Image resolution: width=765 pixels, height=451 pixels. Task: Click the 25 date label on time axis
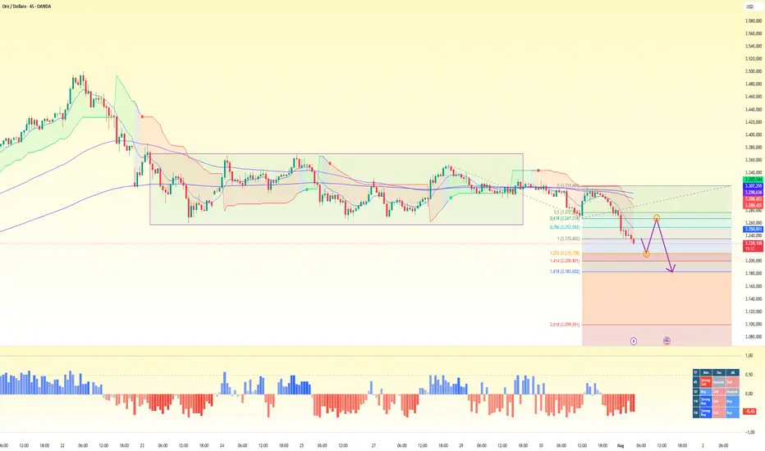click(301, 445)
